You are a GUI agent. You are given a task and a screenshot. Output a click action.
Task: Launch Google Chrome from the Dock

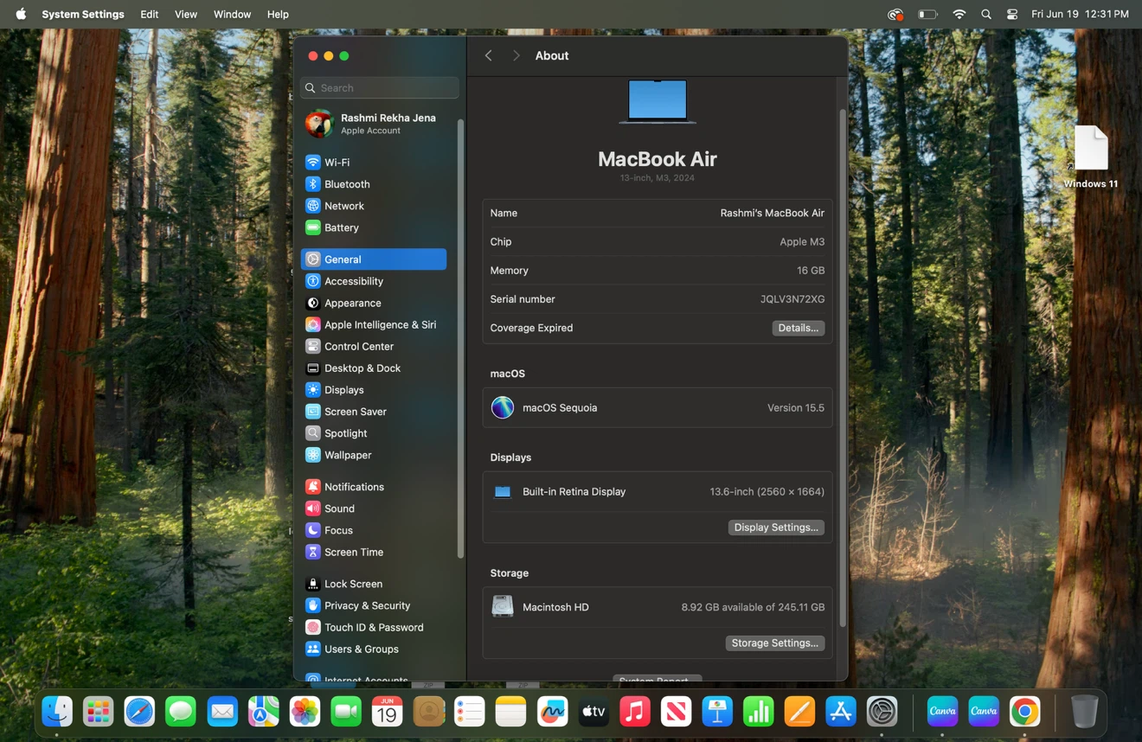tap(1025, 712)
